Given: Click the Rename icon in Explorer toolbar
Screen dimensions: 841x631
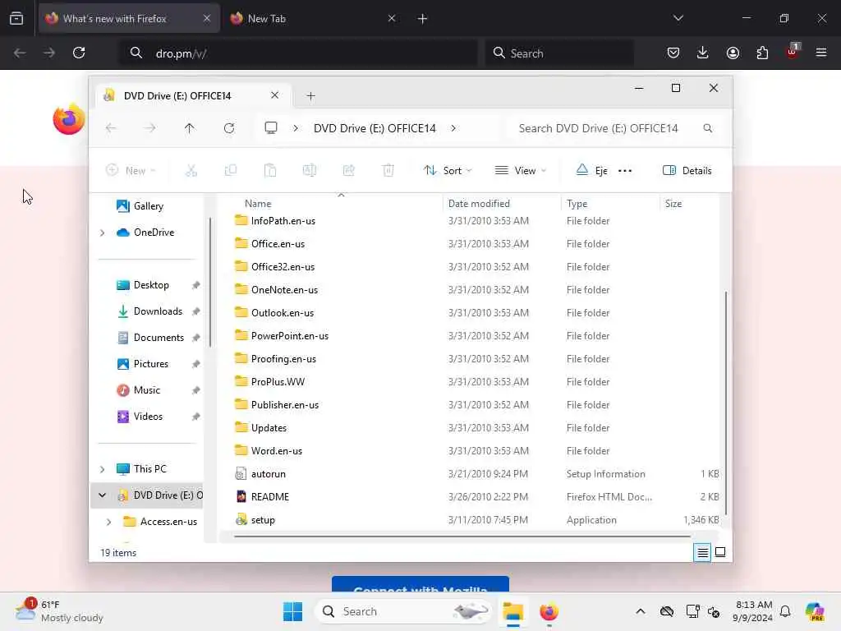Looking at the screenshot, I should [x=310, y=171].
